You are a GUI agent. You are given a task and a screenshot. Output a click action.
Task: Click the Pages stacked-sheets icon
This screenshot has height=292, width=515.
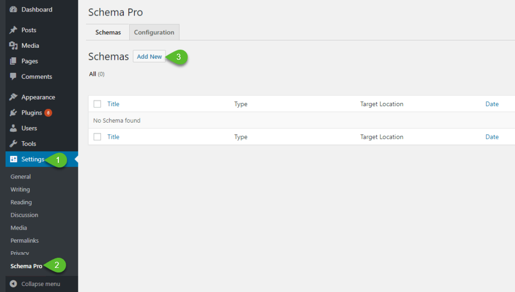point(13,61)
